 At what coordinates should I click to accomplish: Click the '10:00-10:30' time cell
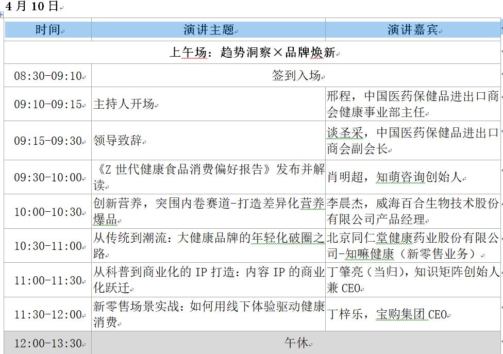pyautogui.click(x=48, y=211)
